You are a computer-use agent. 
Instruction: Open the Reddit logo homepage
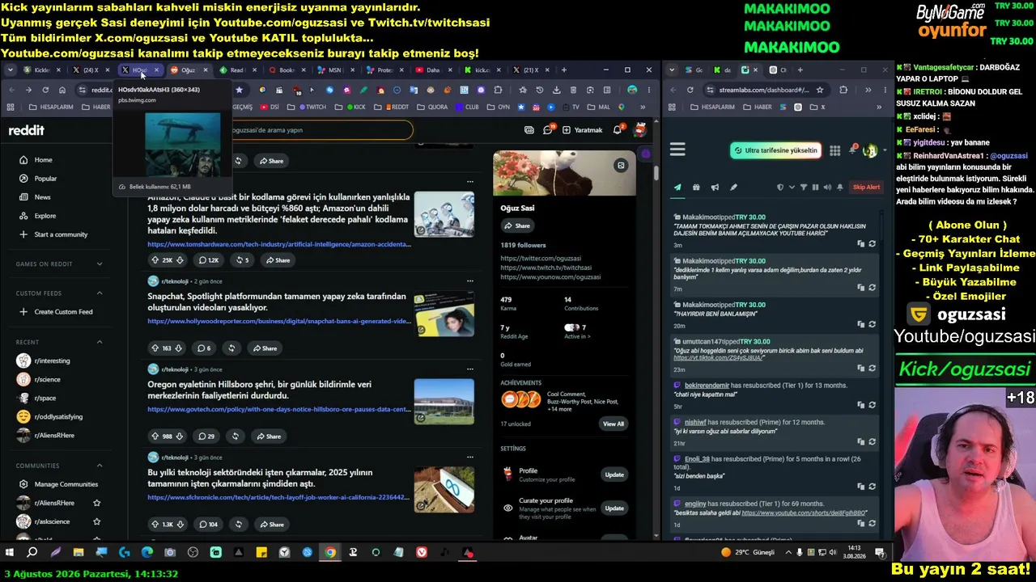tap(27, 130)
